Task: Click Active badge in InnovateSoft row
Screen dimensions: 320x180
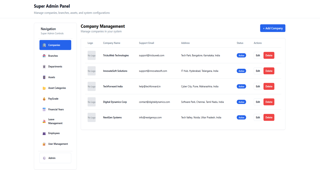Action: [x=241, y=71]
